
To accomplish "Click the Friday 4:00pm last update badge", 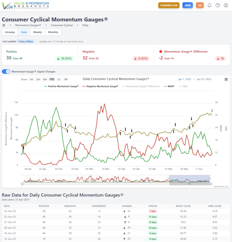I will (26, 41).
